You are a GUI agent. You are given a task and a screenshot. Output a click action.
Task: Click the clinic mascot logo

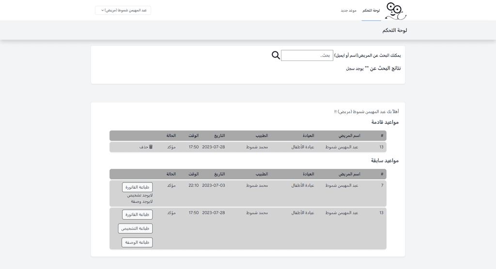[x=395, y=11]
